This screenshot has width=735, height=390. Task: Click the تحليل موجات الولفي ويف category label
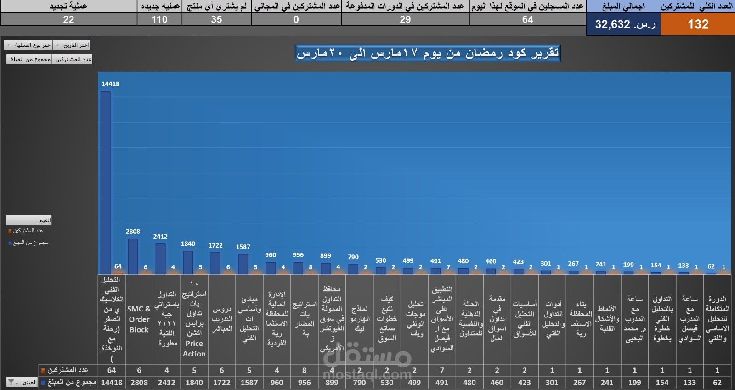415,319
